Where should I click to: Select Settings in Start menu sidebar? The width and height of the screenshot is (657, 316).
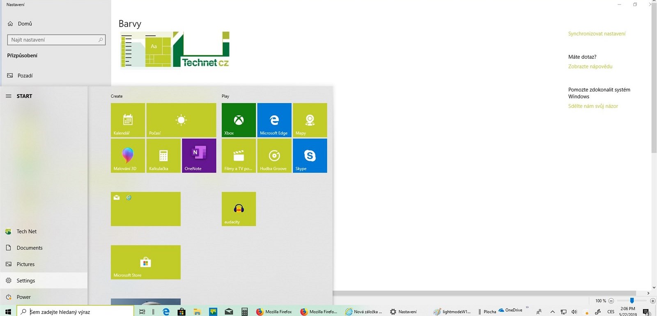click(x=25, y=281)
